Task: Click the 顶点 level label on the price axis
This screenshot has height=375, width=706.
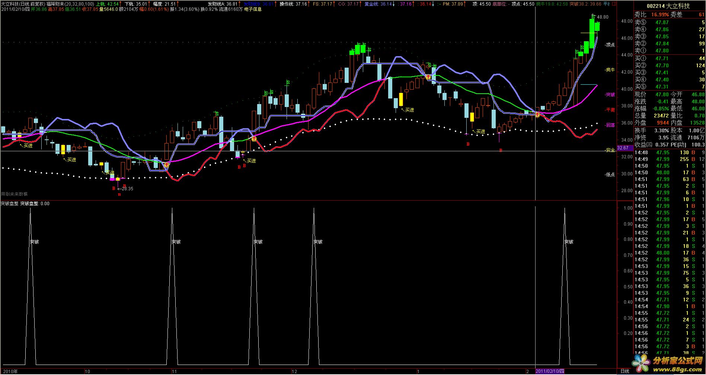Action: coord(610,45)
